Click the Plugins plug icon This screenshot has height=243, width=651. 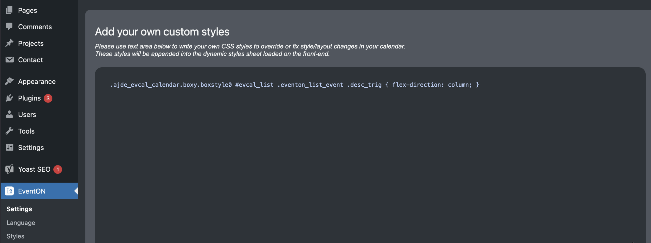point(9,98)
